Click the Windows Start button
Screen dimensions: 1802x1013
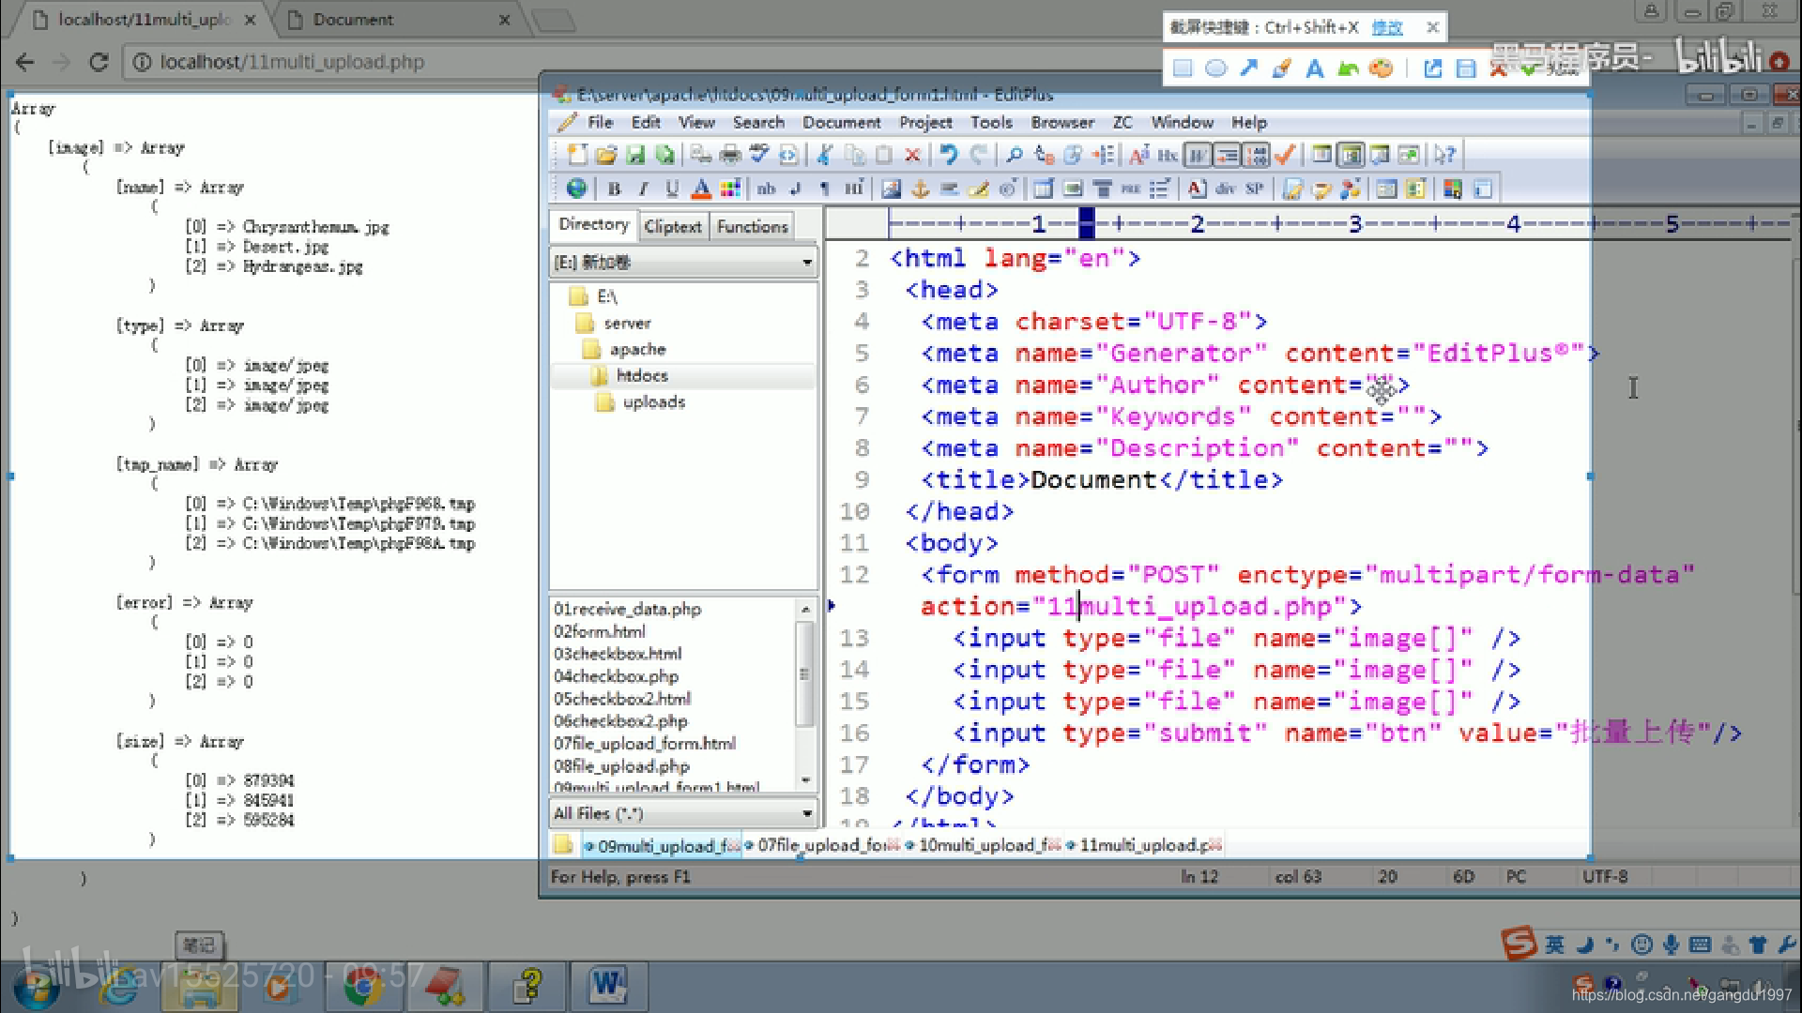coord(36,987)
